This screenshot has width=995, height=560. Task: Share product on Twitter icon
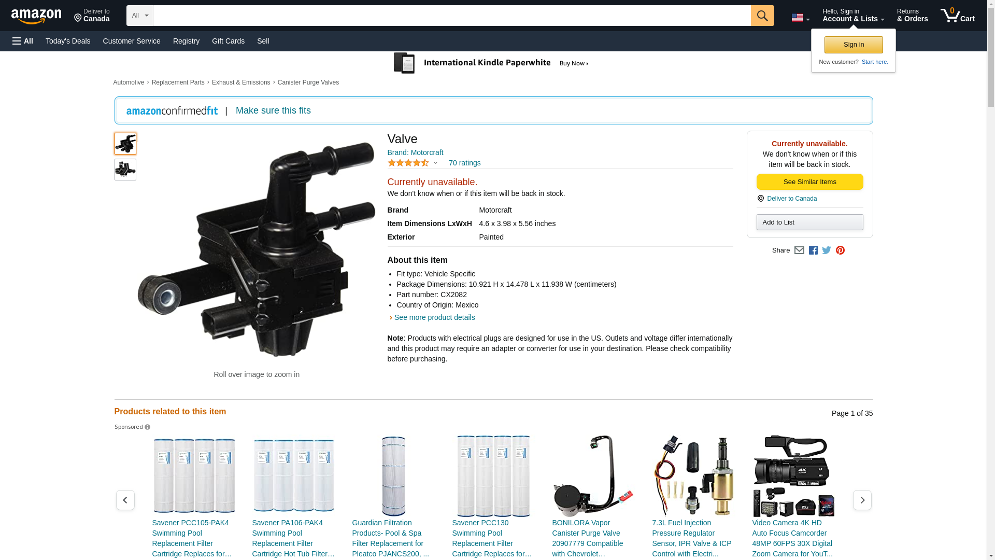pyautogui.click(x=827, y=250)
